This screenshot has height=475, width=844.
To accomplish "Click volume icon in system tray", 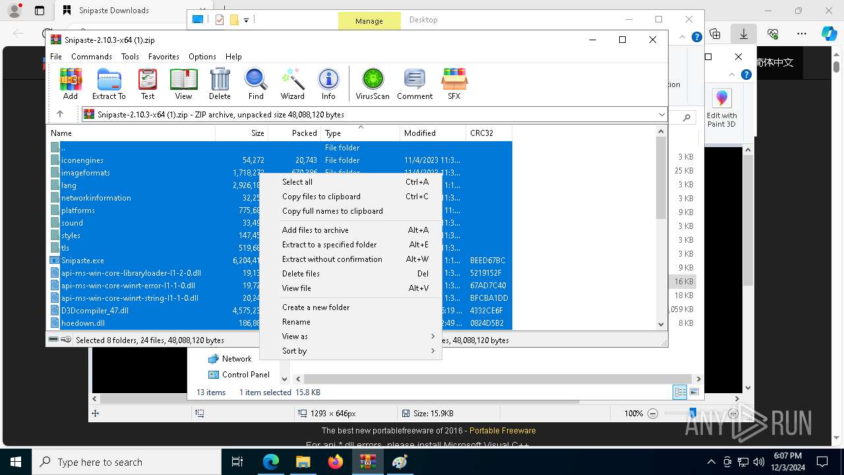I will coord(759,462).
